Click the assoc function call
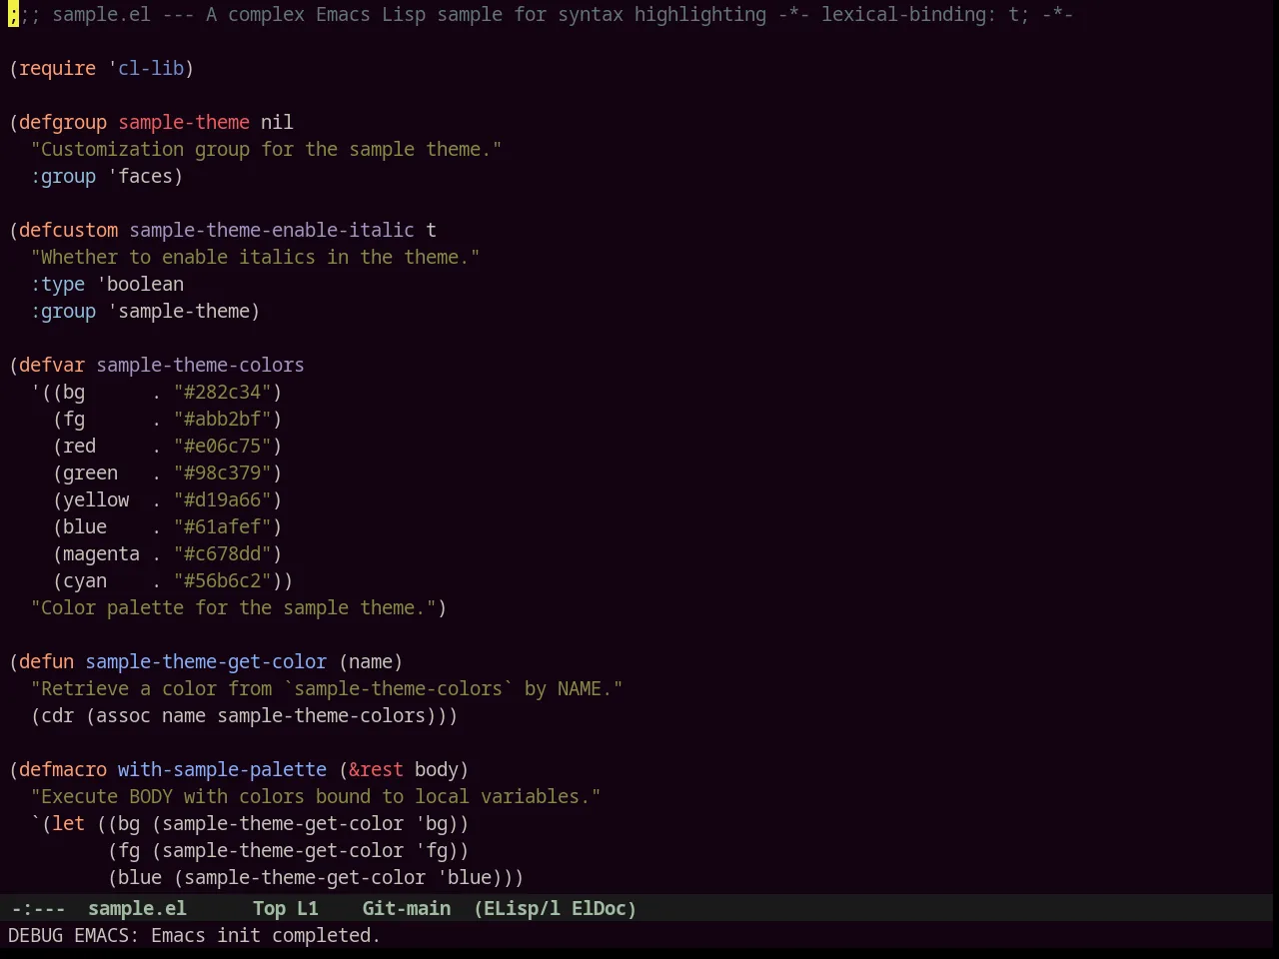The image size is (1279, 959). click(x=124, y=715)
